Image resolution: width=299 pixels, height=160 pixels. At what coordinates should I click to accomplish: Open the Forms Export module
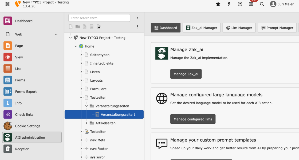(26, 91)
